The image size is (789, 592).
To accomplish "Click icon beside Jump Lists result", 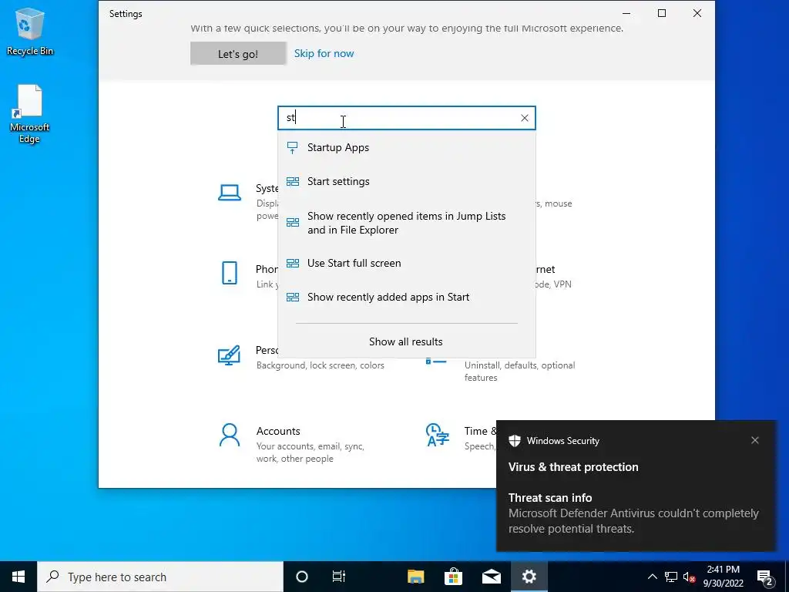I will [x=292, y=223].
